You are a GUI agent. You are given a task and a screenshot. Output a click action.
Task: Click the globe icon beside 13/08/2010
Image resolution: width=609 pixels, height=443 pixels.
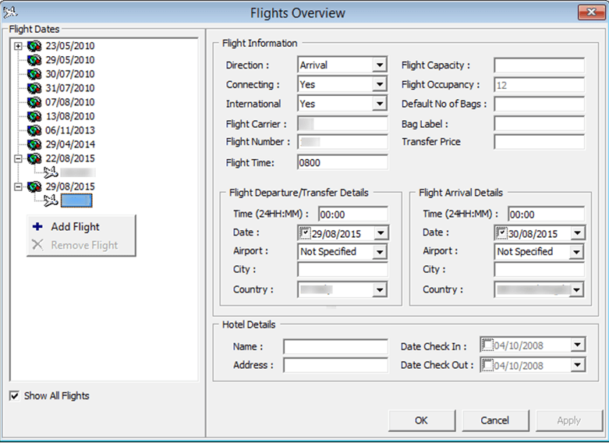coord(34,116)
